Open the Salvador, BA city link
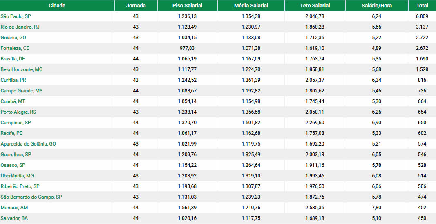Screen dimensions: 436x224 click(14, 218)
